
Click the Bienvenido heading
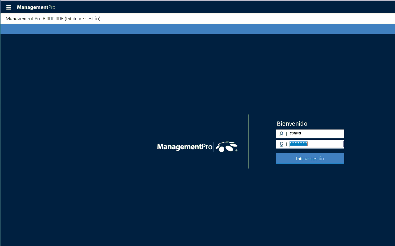[x=292, y=124]
